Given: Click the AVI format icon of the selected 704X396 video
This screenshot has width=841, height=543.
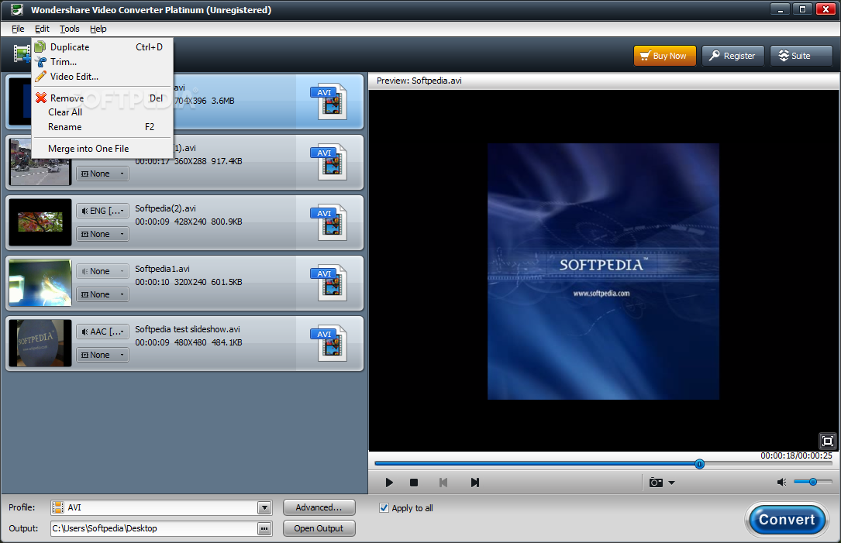Looking at the screenshot, I should click(329, 101).
